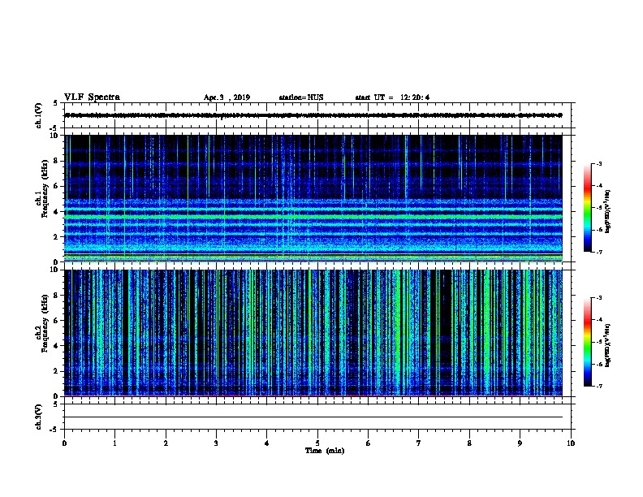643x497 pixels.
Task: Click inside the ch.2 spectrogram panel
Action: tap(313, 333)
